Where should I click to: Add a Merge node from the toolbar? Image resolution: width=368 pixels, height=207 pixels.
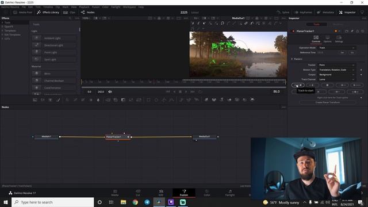(x=108, y=99)
